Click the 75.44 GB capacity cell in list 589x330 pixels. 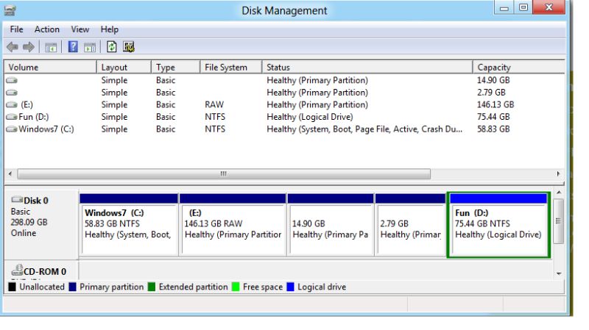pyautogui.click(x=493, y=117)
